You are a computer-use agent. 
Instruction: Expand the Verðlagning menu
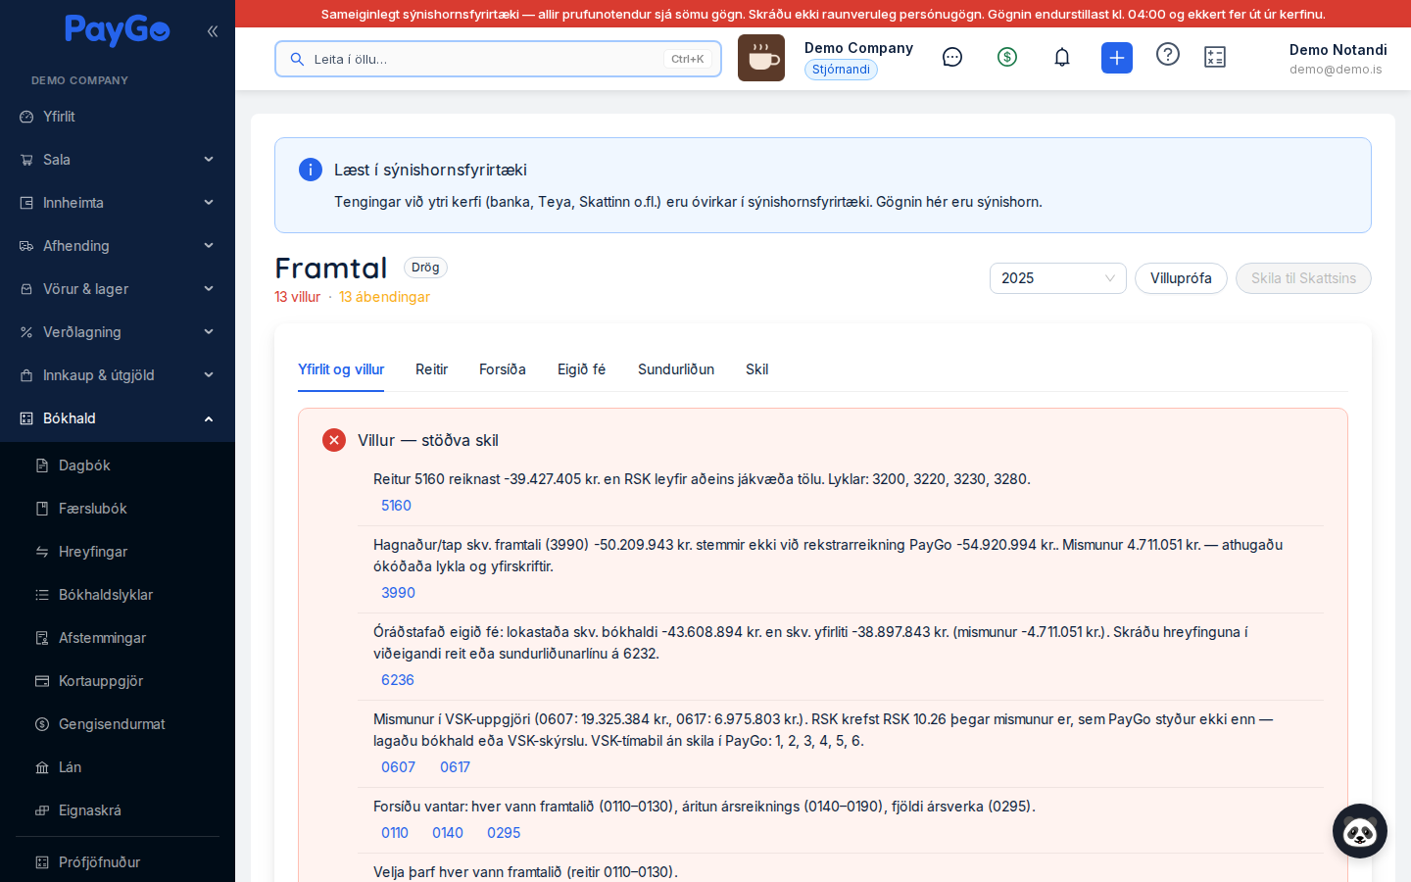[118, 332]
